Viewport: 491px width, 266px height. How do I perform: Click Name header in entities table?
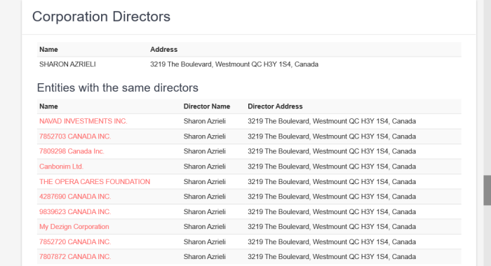48,106
